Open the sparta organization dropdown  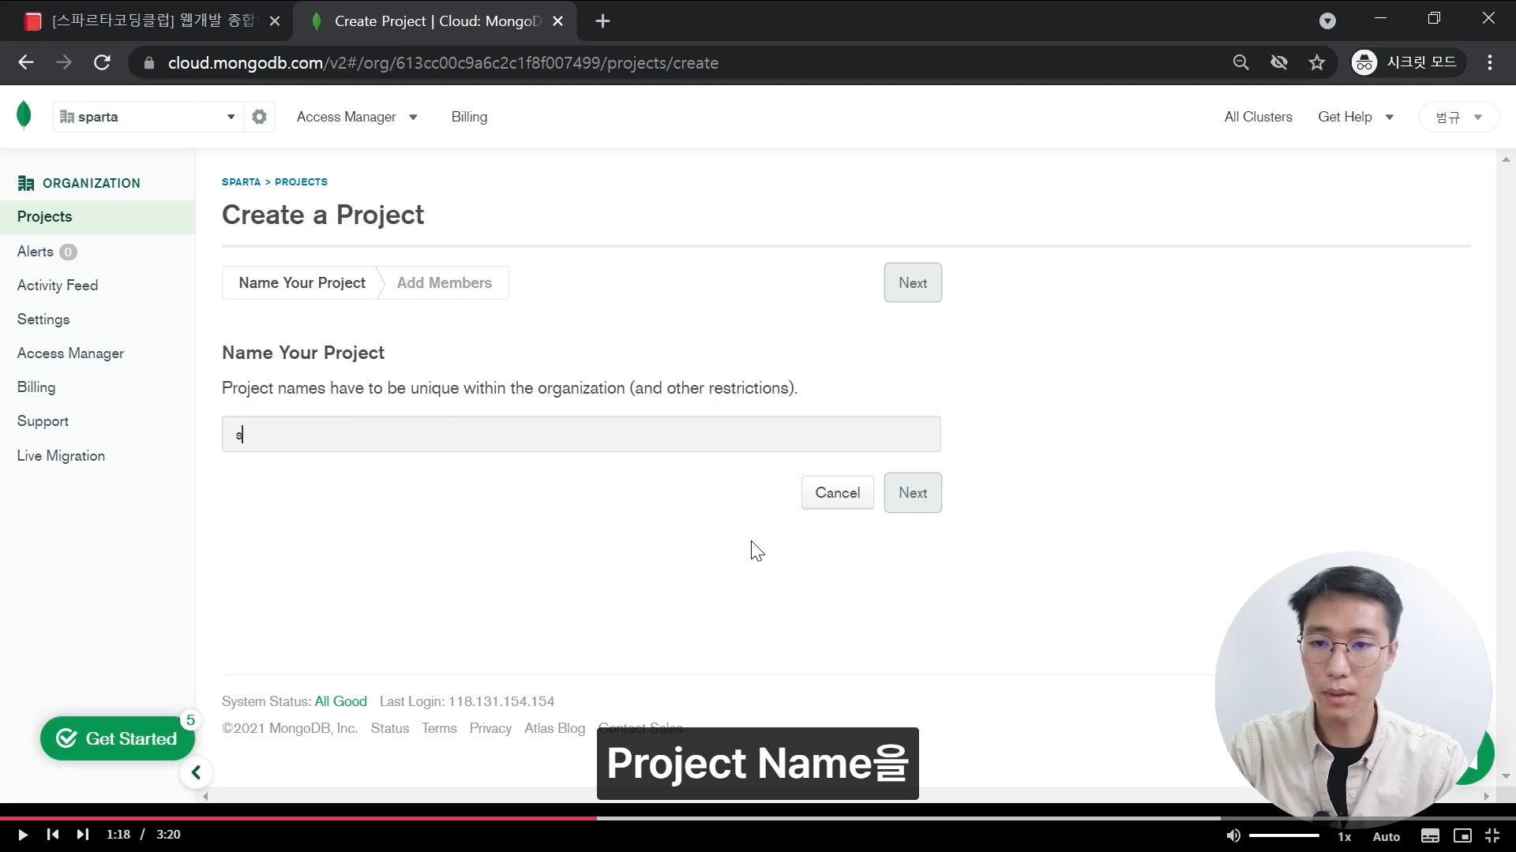[x=148, y=117]
